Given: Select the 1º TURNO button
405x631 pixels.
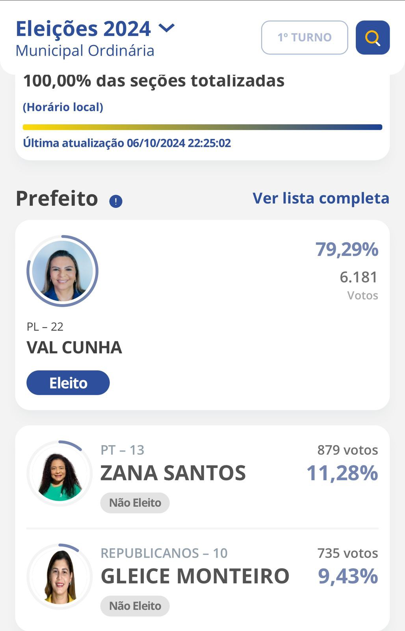Looking at the screenshot, I should point(305,37).
